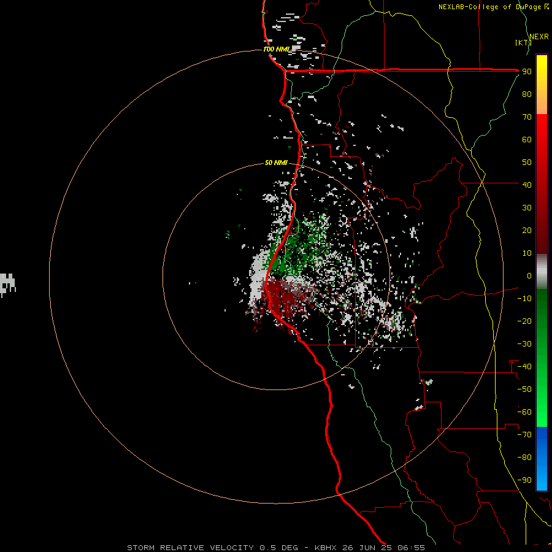Screen dimensions: 552x552
Task: Click the -50 value on the velocity scale
Action: pos(524,389)
